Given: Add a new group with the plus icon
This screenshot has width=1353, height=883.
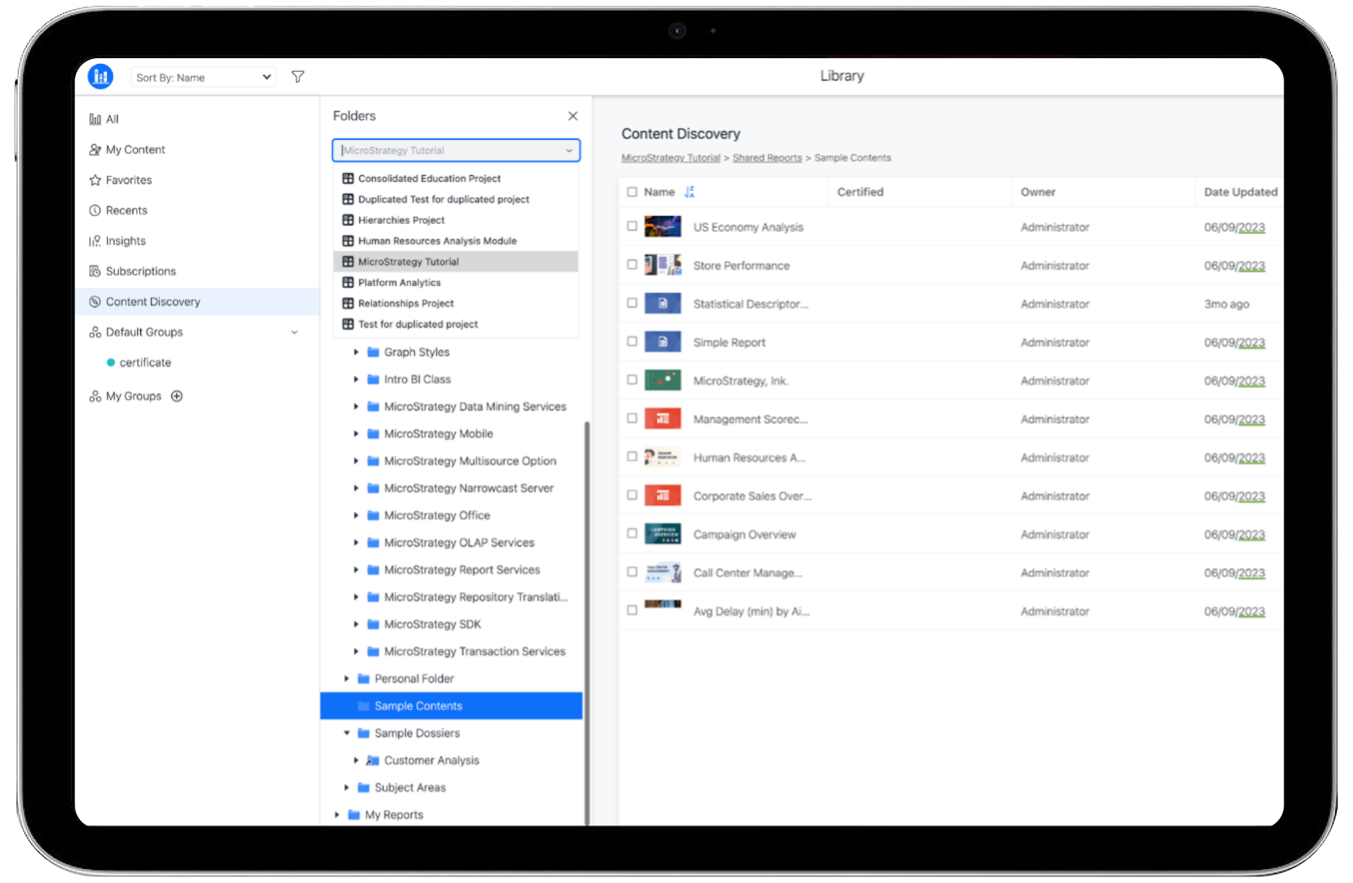Looking at the screenshot, I should pos(176,396).
